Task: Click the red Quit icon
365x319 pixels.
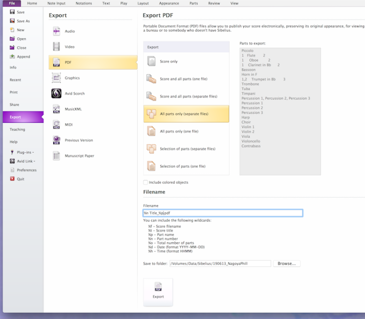Action: (x=12, y=179)
